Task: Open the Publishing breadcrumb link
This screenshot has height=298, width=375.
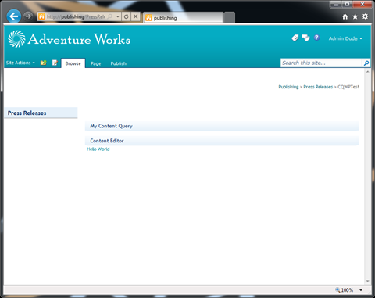Action: [x=288, y=87]
